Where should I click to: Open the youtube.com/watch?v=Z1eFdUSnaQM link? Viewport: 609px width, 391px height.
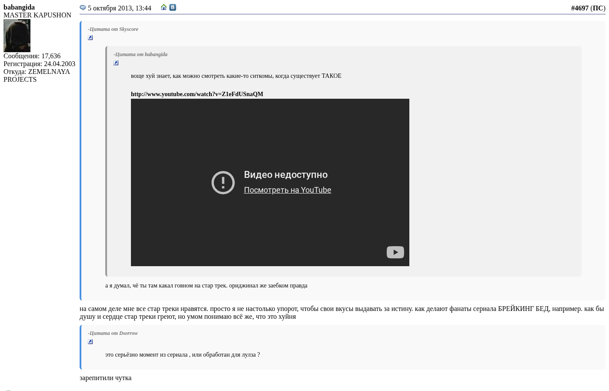197,94
